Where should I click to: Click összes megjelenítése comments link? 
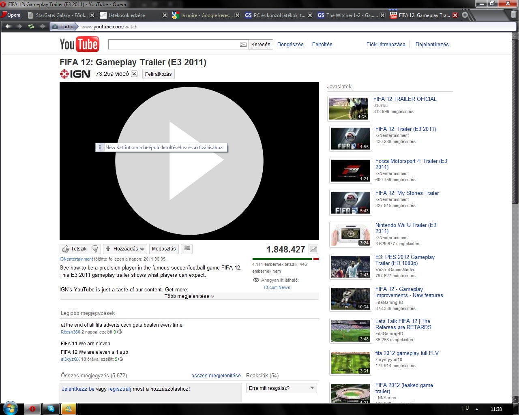216,376
